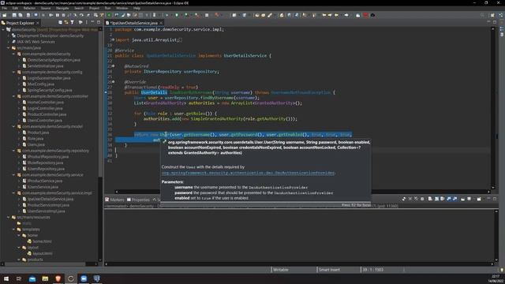Close the IpaUserDetailsService.java editor tab
Viewport: 505px width, 284px height.
pos(161,23)
